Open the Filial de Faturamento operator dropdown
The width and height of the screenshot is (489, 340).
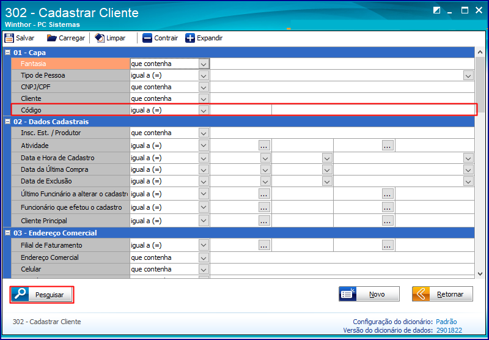(204, 245)
